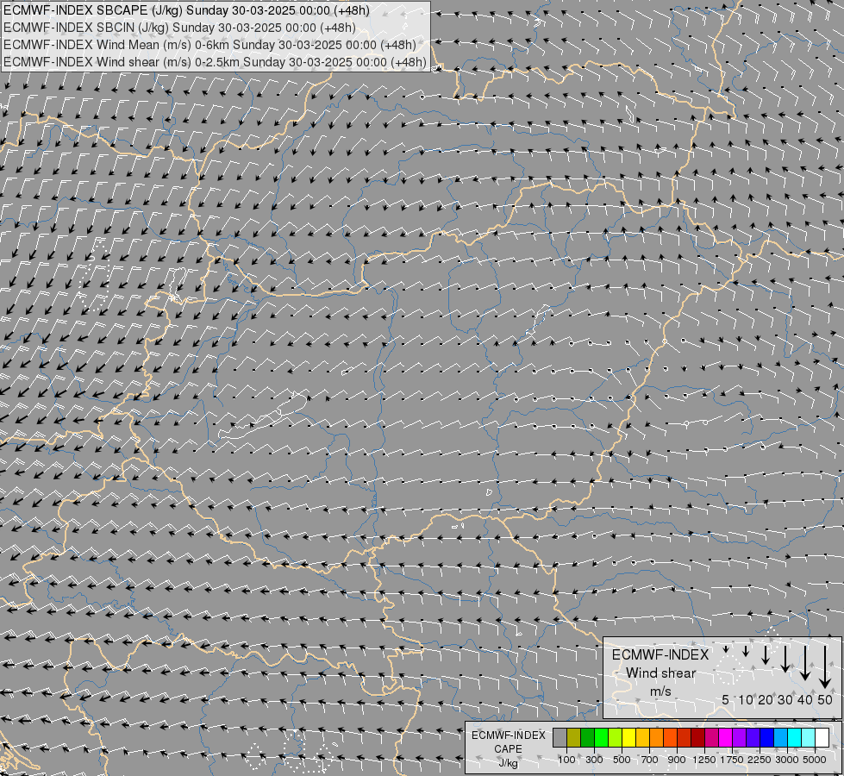The image size is (844, 776).
Task: Select the dark green CAPE legend swatch
Action: pyautogui.click(x=588, y=737)
